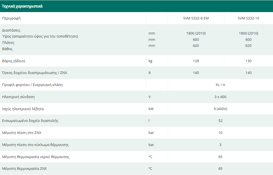This screenshot has width=273, height=175.
Task: Click depth value 620 under SVM S332-10
Action: [x=248, y=45]
